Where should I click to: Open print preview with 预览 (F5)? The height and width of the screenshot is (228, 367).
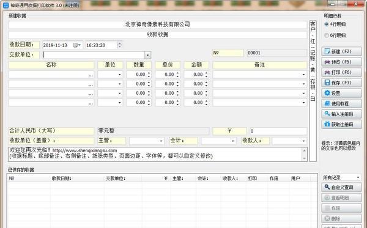(x=341, y=62)
